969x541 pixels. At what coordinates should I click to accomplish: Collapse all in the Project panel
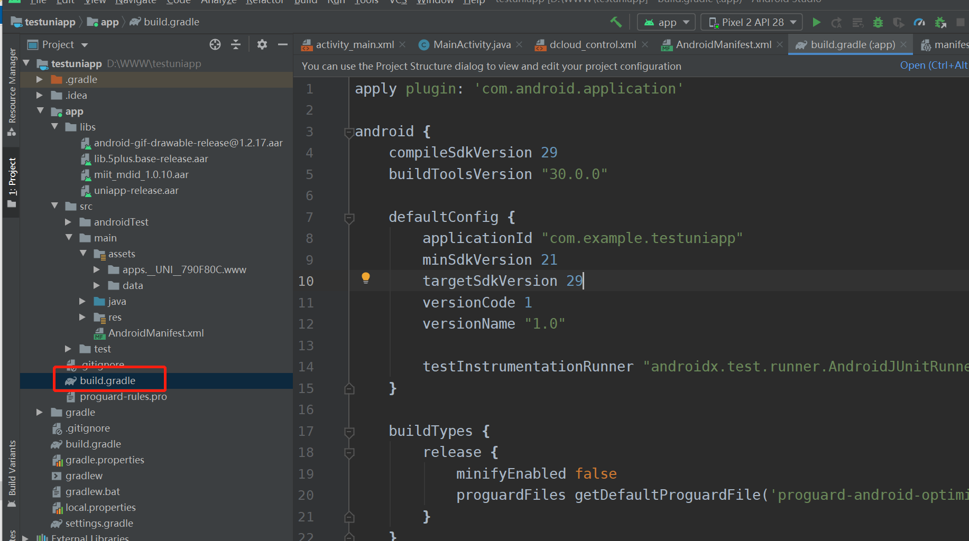point(236,44)
